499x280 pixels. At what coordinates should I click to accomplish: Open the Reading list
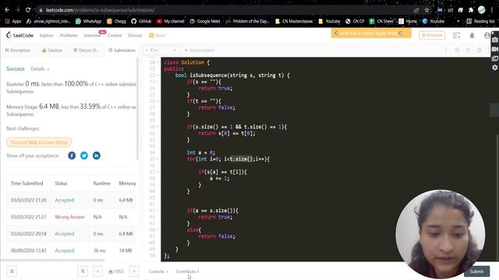pos(480,21)
